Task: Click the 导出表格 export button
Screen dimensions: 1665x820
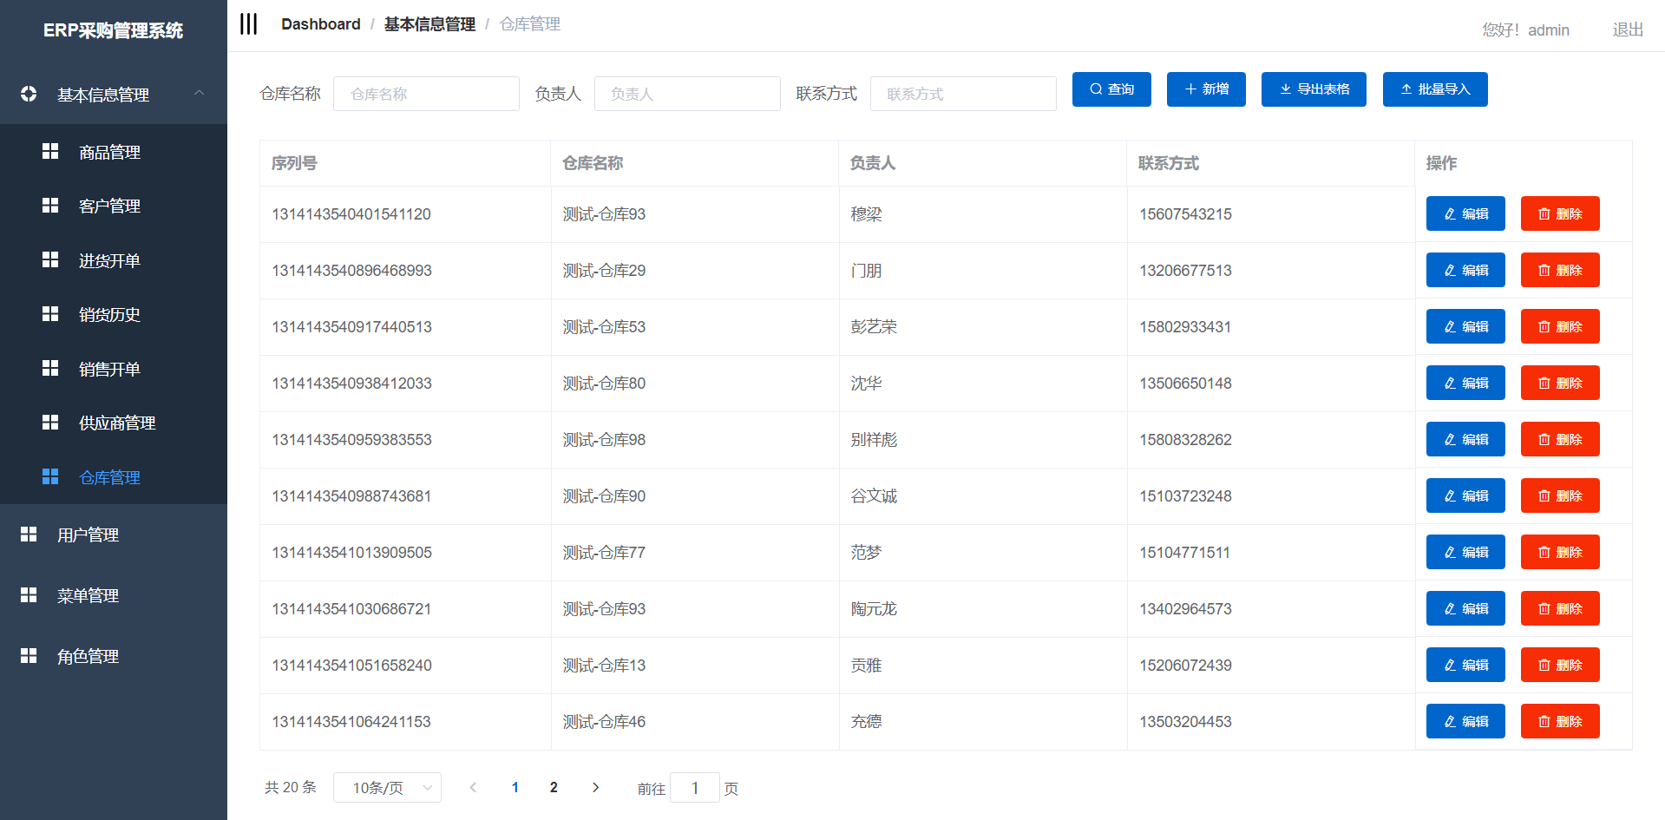Action: [x=1314, y=89]
